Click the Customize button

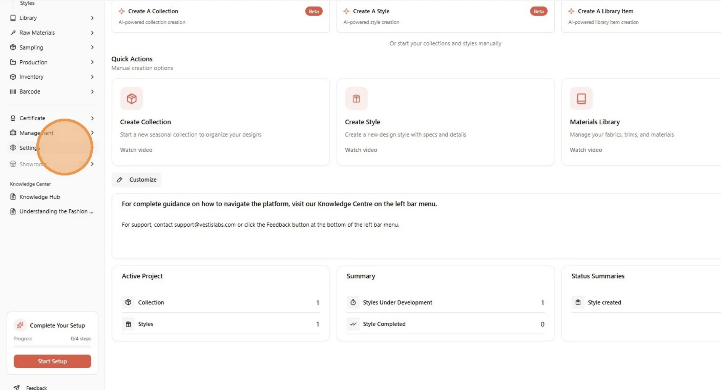pos(137,180)
